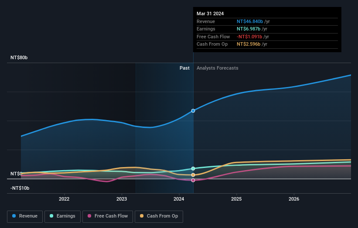358x228 pixels.
Task: Toggle the Earnings series legend button
Action: [x=62, y=216]
